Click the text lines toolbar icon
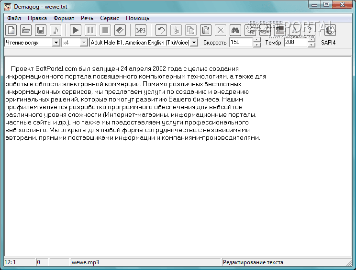356x270 pixels. coord(280,30)
